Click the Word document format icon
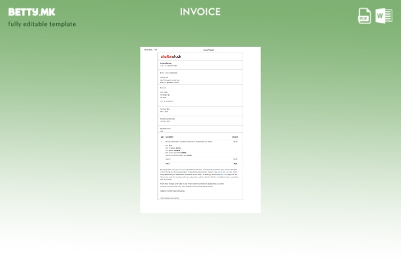This screenshot has width=401, height=260. [384, 16]
